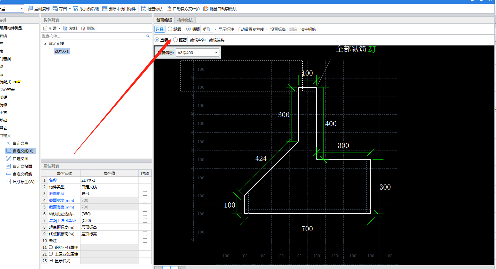Click 清空钢筋 button
The width and height of the screenshot is (496, 269).
pos(308,29)
